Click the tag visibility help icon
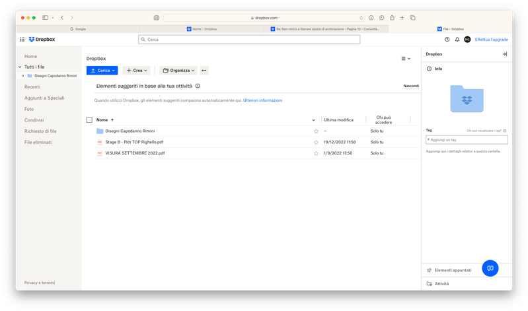 click(504, 131)
